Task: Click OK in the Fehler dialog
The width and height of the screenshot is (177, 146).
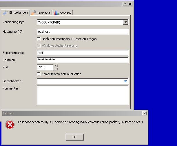Action: [x=75, y=137]
